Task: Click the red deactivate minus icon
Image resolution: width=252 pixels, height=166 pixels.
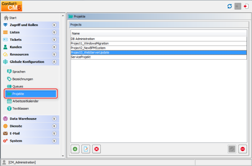Action: [242, 149]
